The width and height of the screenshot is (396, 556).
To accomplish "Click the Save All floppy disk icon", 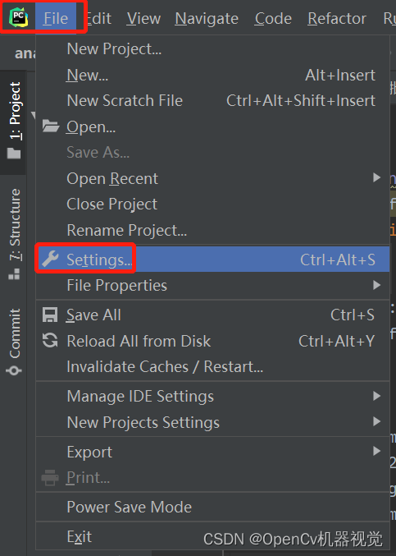I will (50, 315).
